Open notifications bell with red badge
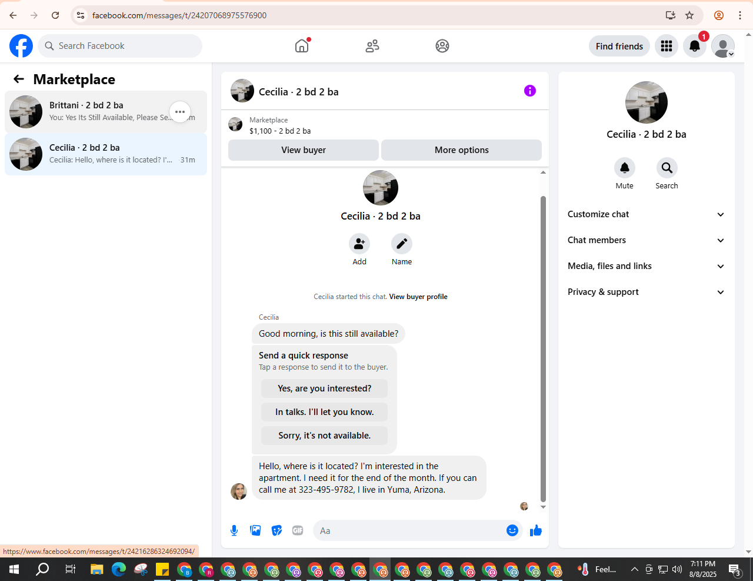 (x=695, y=46)
